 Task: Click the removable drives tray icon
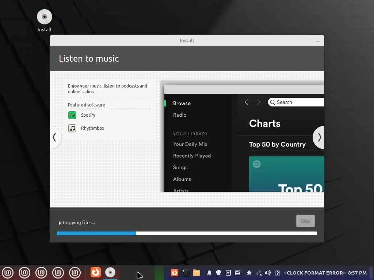pos(228,273)
